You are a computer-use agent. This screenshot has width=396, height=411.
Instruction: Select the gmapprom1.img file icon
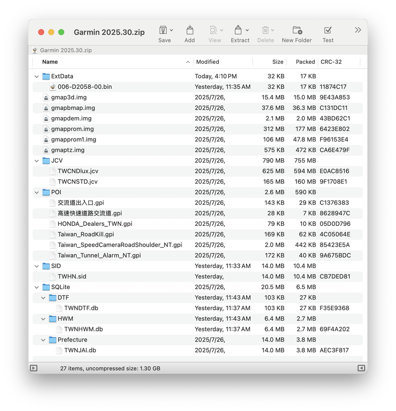46,140
